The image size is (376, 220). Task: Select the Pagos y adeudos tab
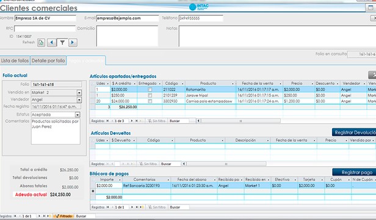86,61
